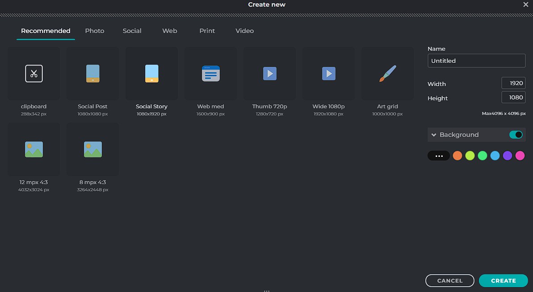Viewport: 533px width, 292px height.
Task: Select the Web med template icon
Action: (x=210, y=74)
